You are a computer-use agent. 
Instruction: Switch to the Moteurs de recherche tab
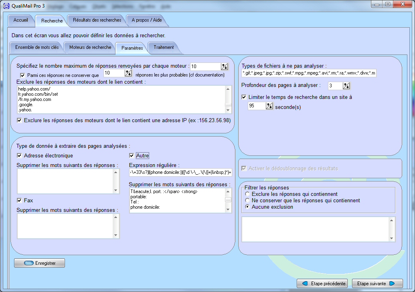[90, 47]
